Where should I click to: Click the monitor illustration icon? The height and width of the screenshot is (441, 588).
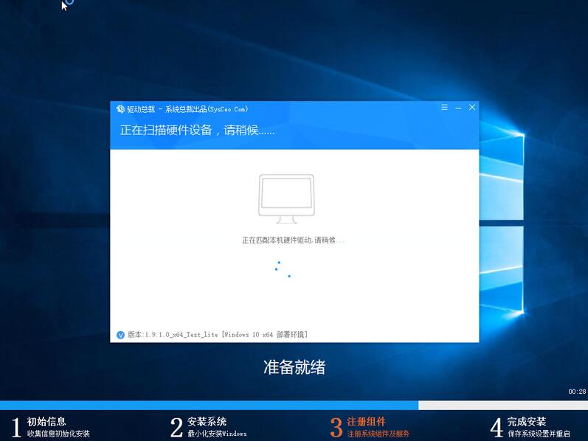click(x=286, y=199)
